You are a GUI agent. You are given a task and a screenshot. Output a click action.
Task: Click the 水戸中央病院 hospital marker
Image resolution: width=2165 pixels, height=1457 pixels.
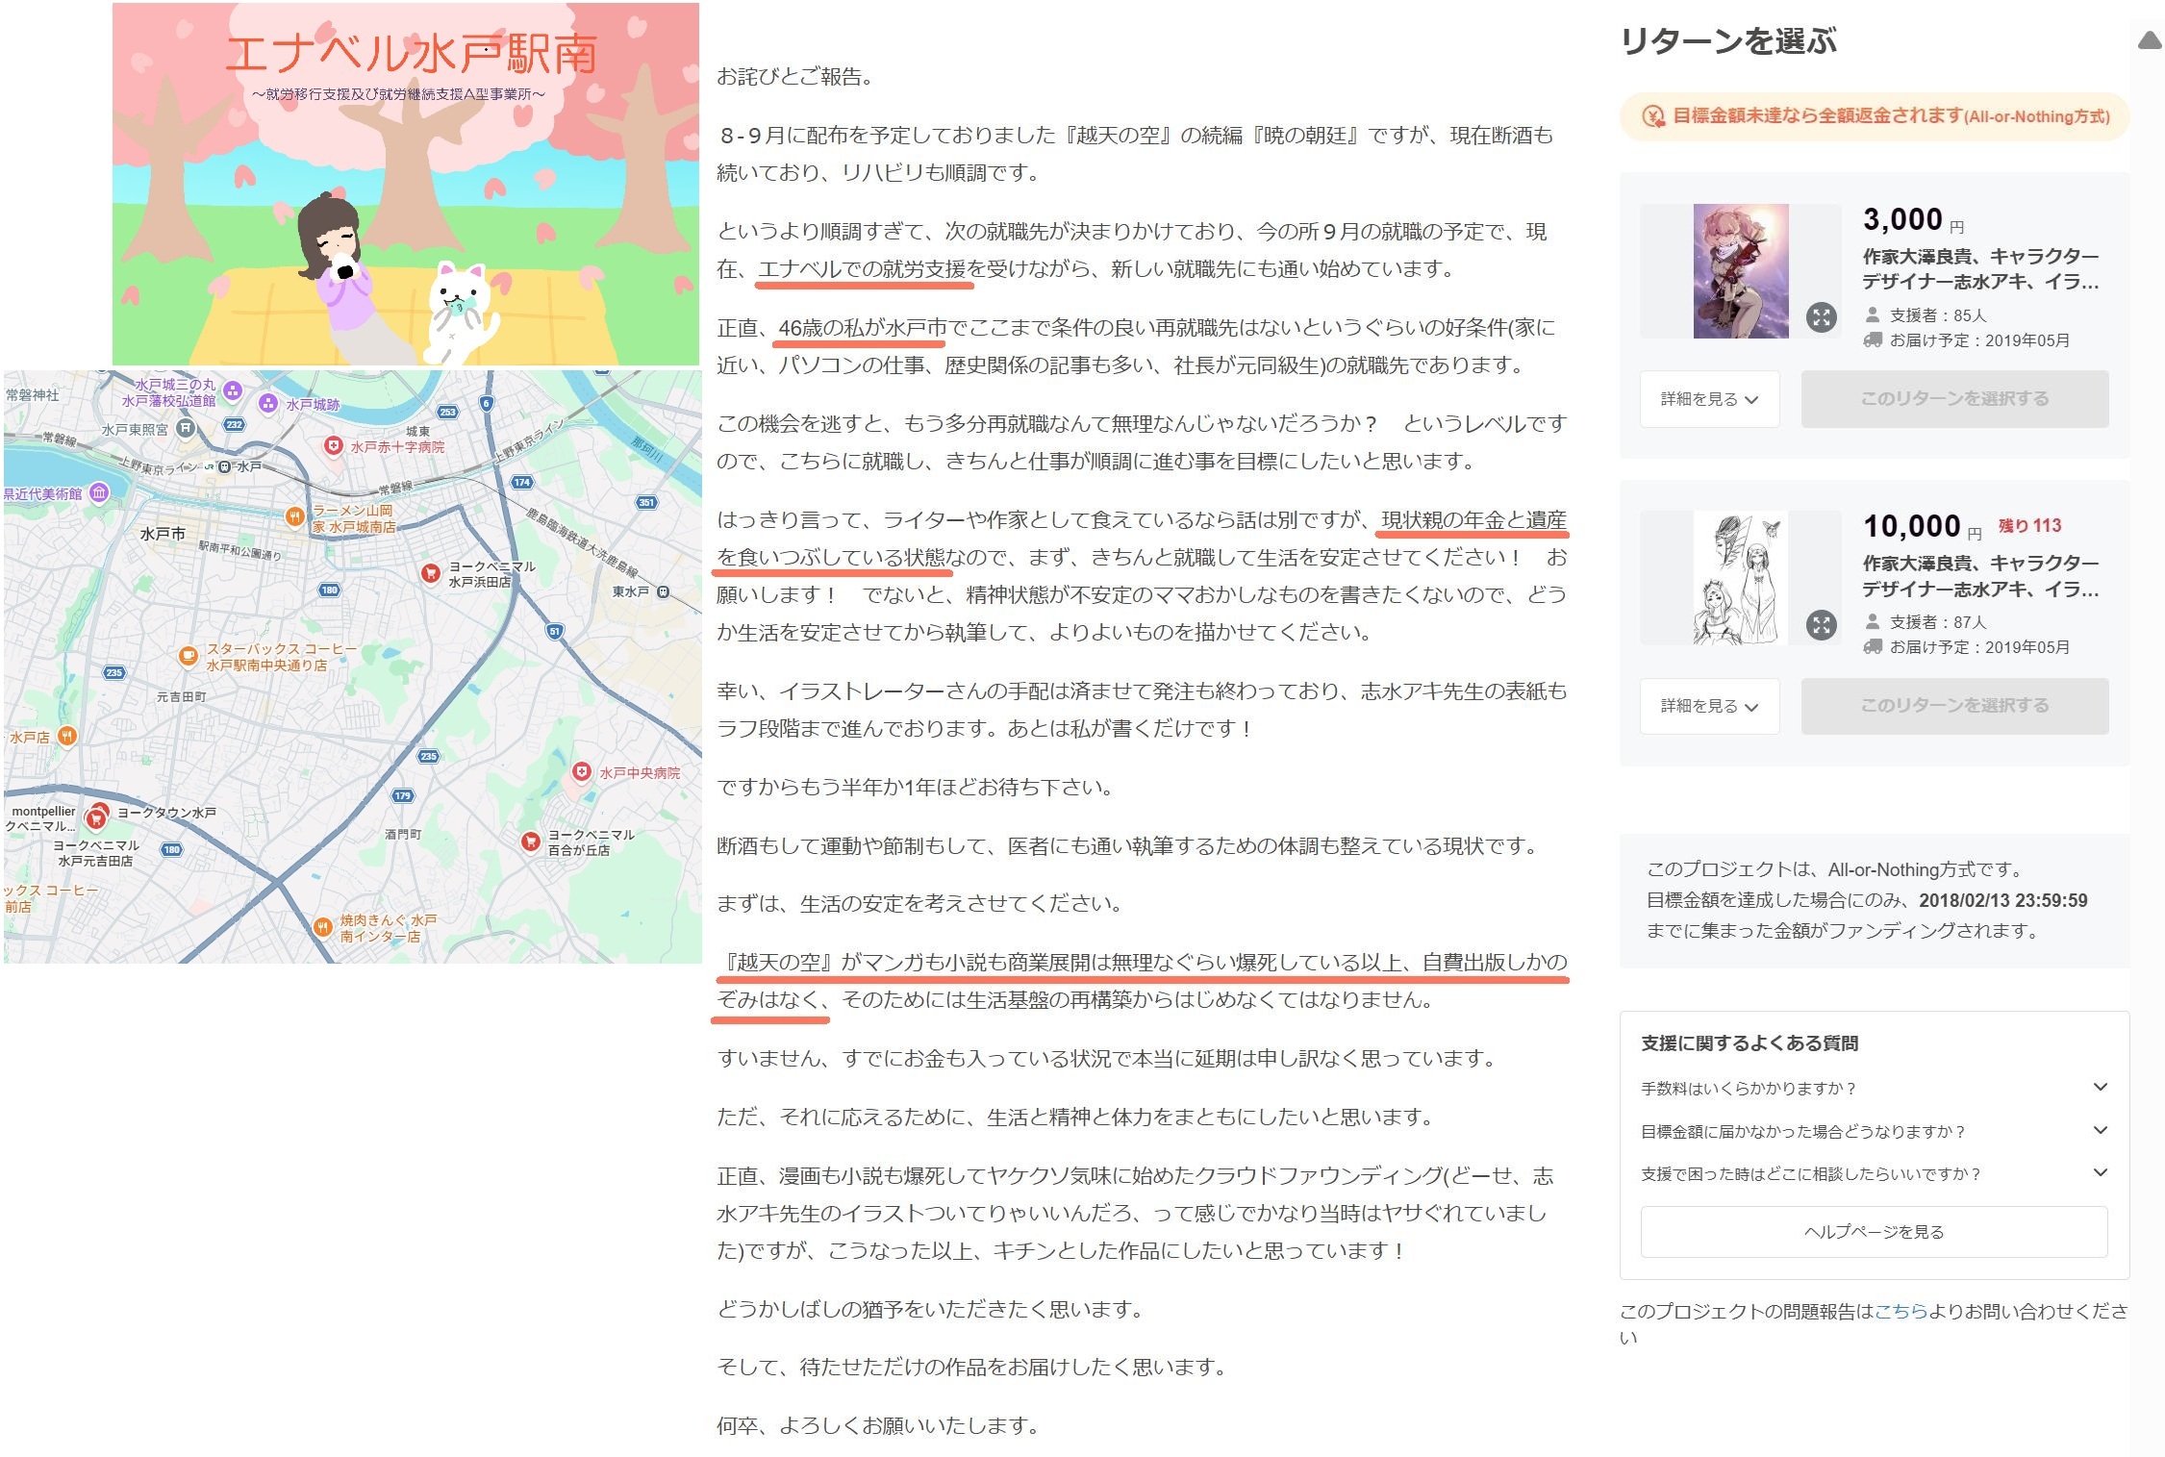(x=581, y=772)
